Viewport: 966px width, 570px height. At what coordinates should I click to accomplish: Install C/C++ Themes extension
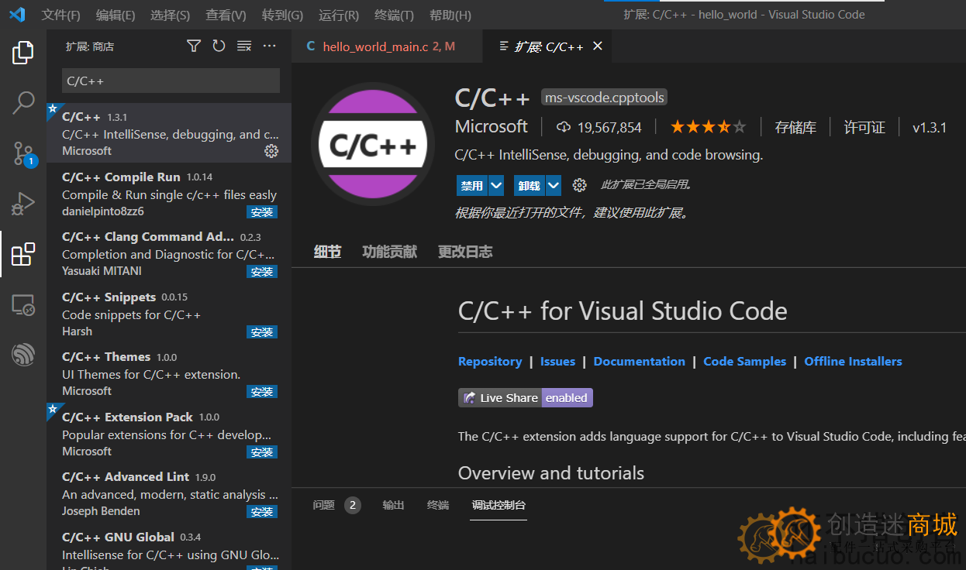pos(262,392)
